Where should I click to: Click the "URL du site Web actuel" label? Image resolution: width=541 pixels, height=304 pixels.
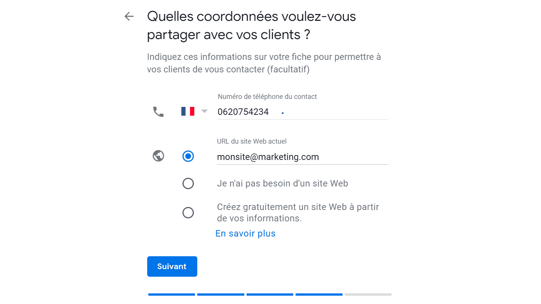(252, 141)
